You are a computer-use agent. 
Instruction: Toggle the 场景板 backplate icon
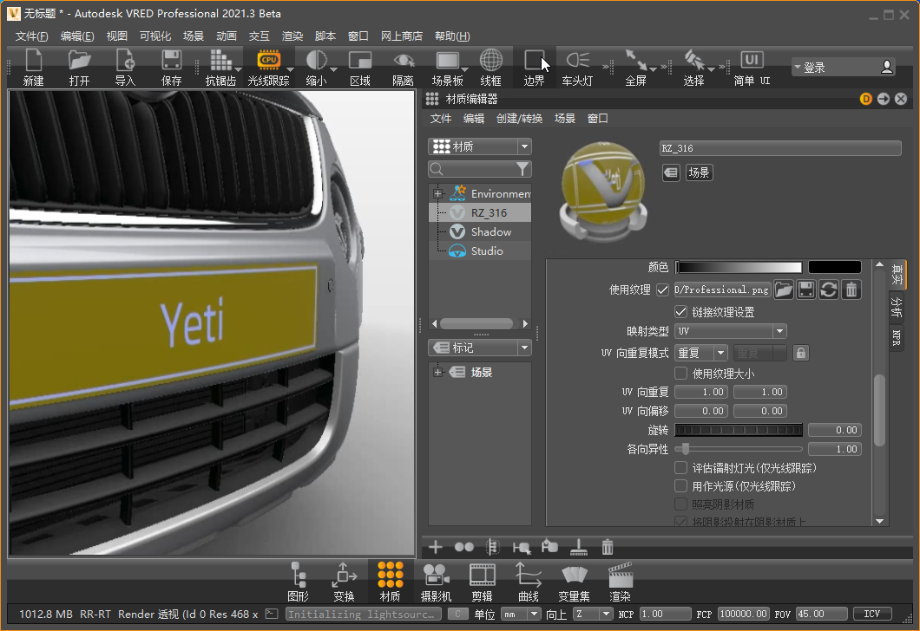[447, 68]
